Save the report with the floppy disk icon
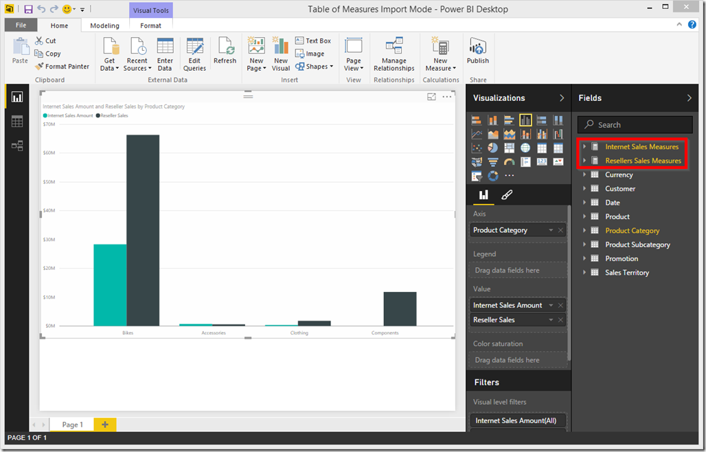This screenshot has width=706, height=452. [x=28, y=9]
